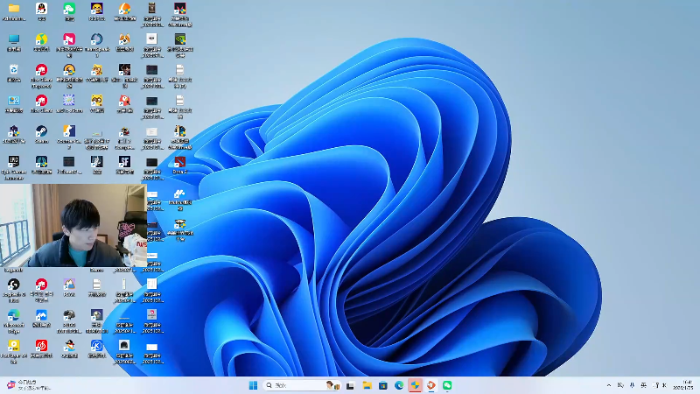Launch the Logitech G HUB shortcut
The image size is (700, 394).
coord(13,285)
